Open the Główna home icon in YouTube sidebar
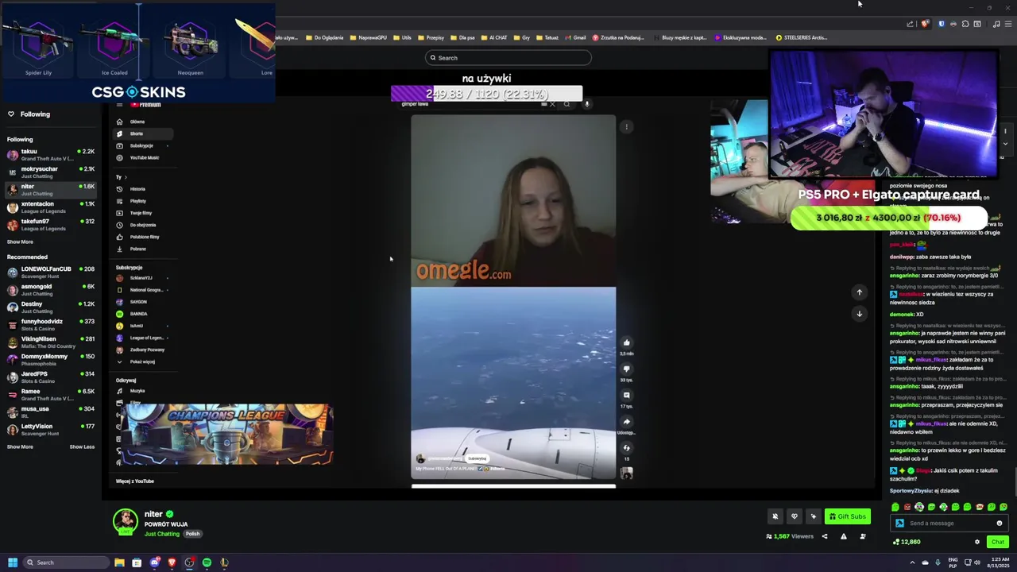The width and height of the screenshot is (1017, 572). click(x=119, y=122)
